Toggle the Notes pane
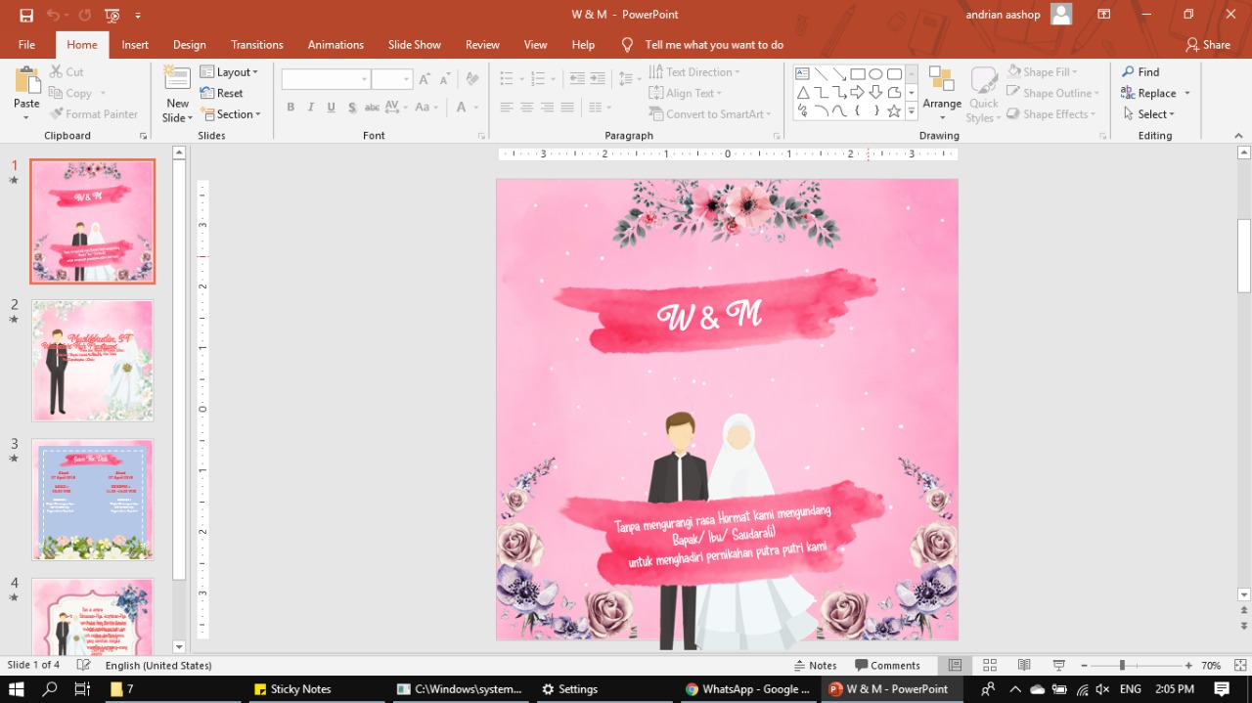Screen dimensions: 1252x703 tap(817, 664)
